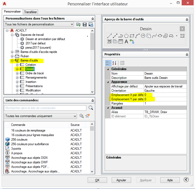195x189 pixels.
Task: Collapse the Avancé property group
Action: coord(108,108)
